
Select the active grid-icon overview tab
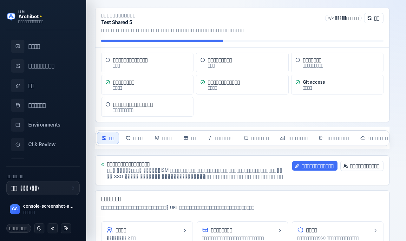pos(108,138)
